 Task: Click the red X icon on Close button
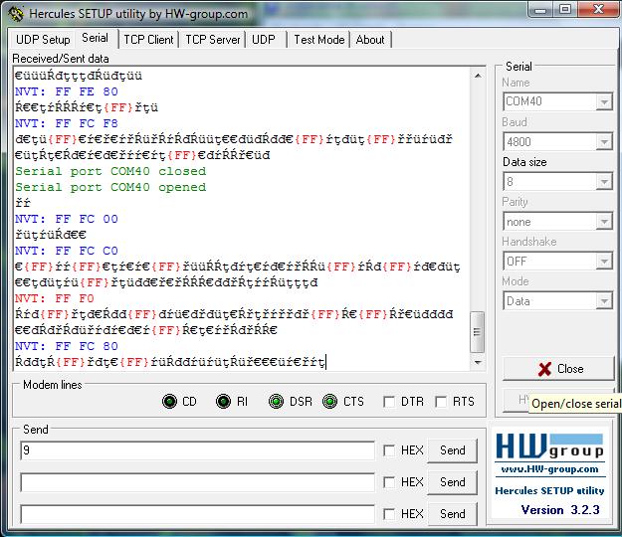[544, 369]
